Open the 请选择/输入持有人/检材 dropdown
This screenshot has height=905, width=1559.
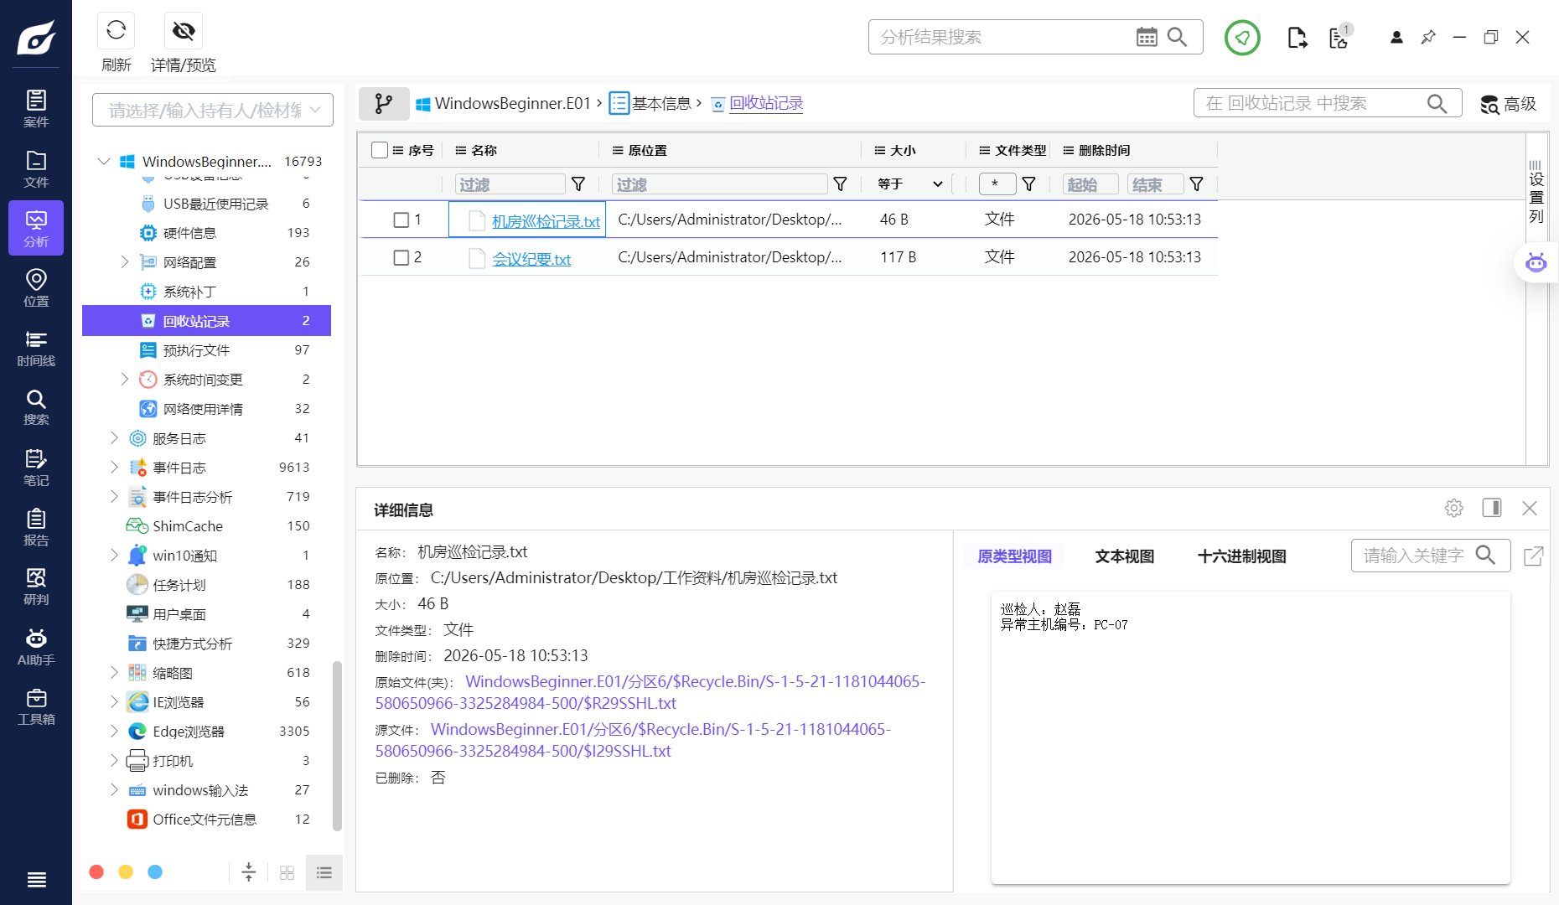coord(213,110)
